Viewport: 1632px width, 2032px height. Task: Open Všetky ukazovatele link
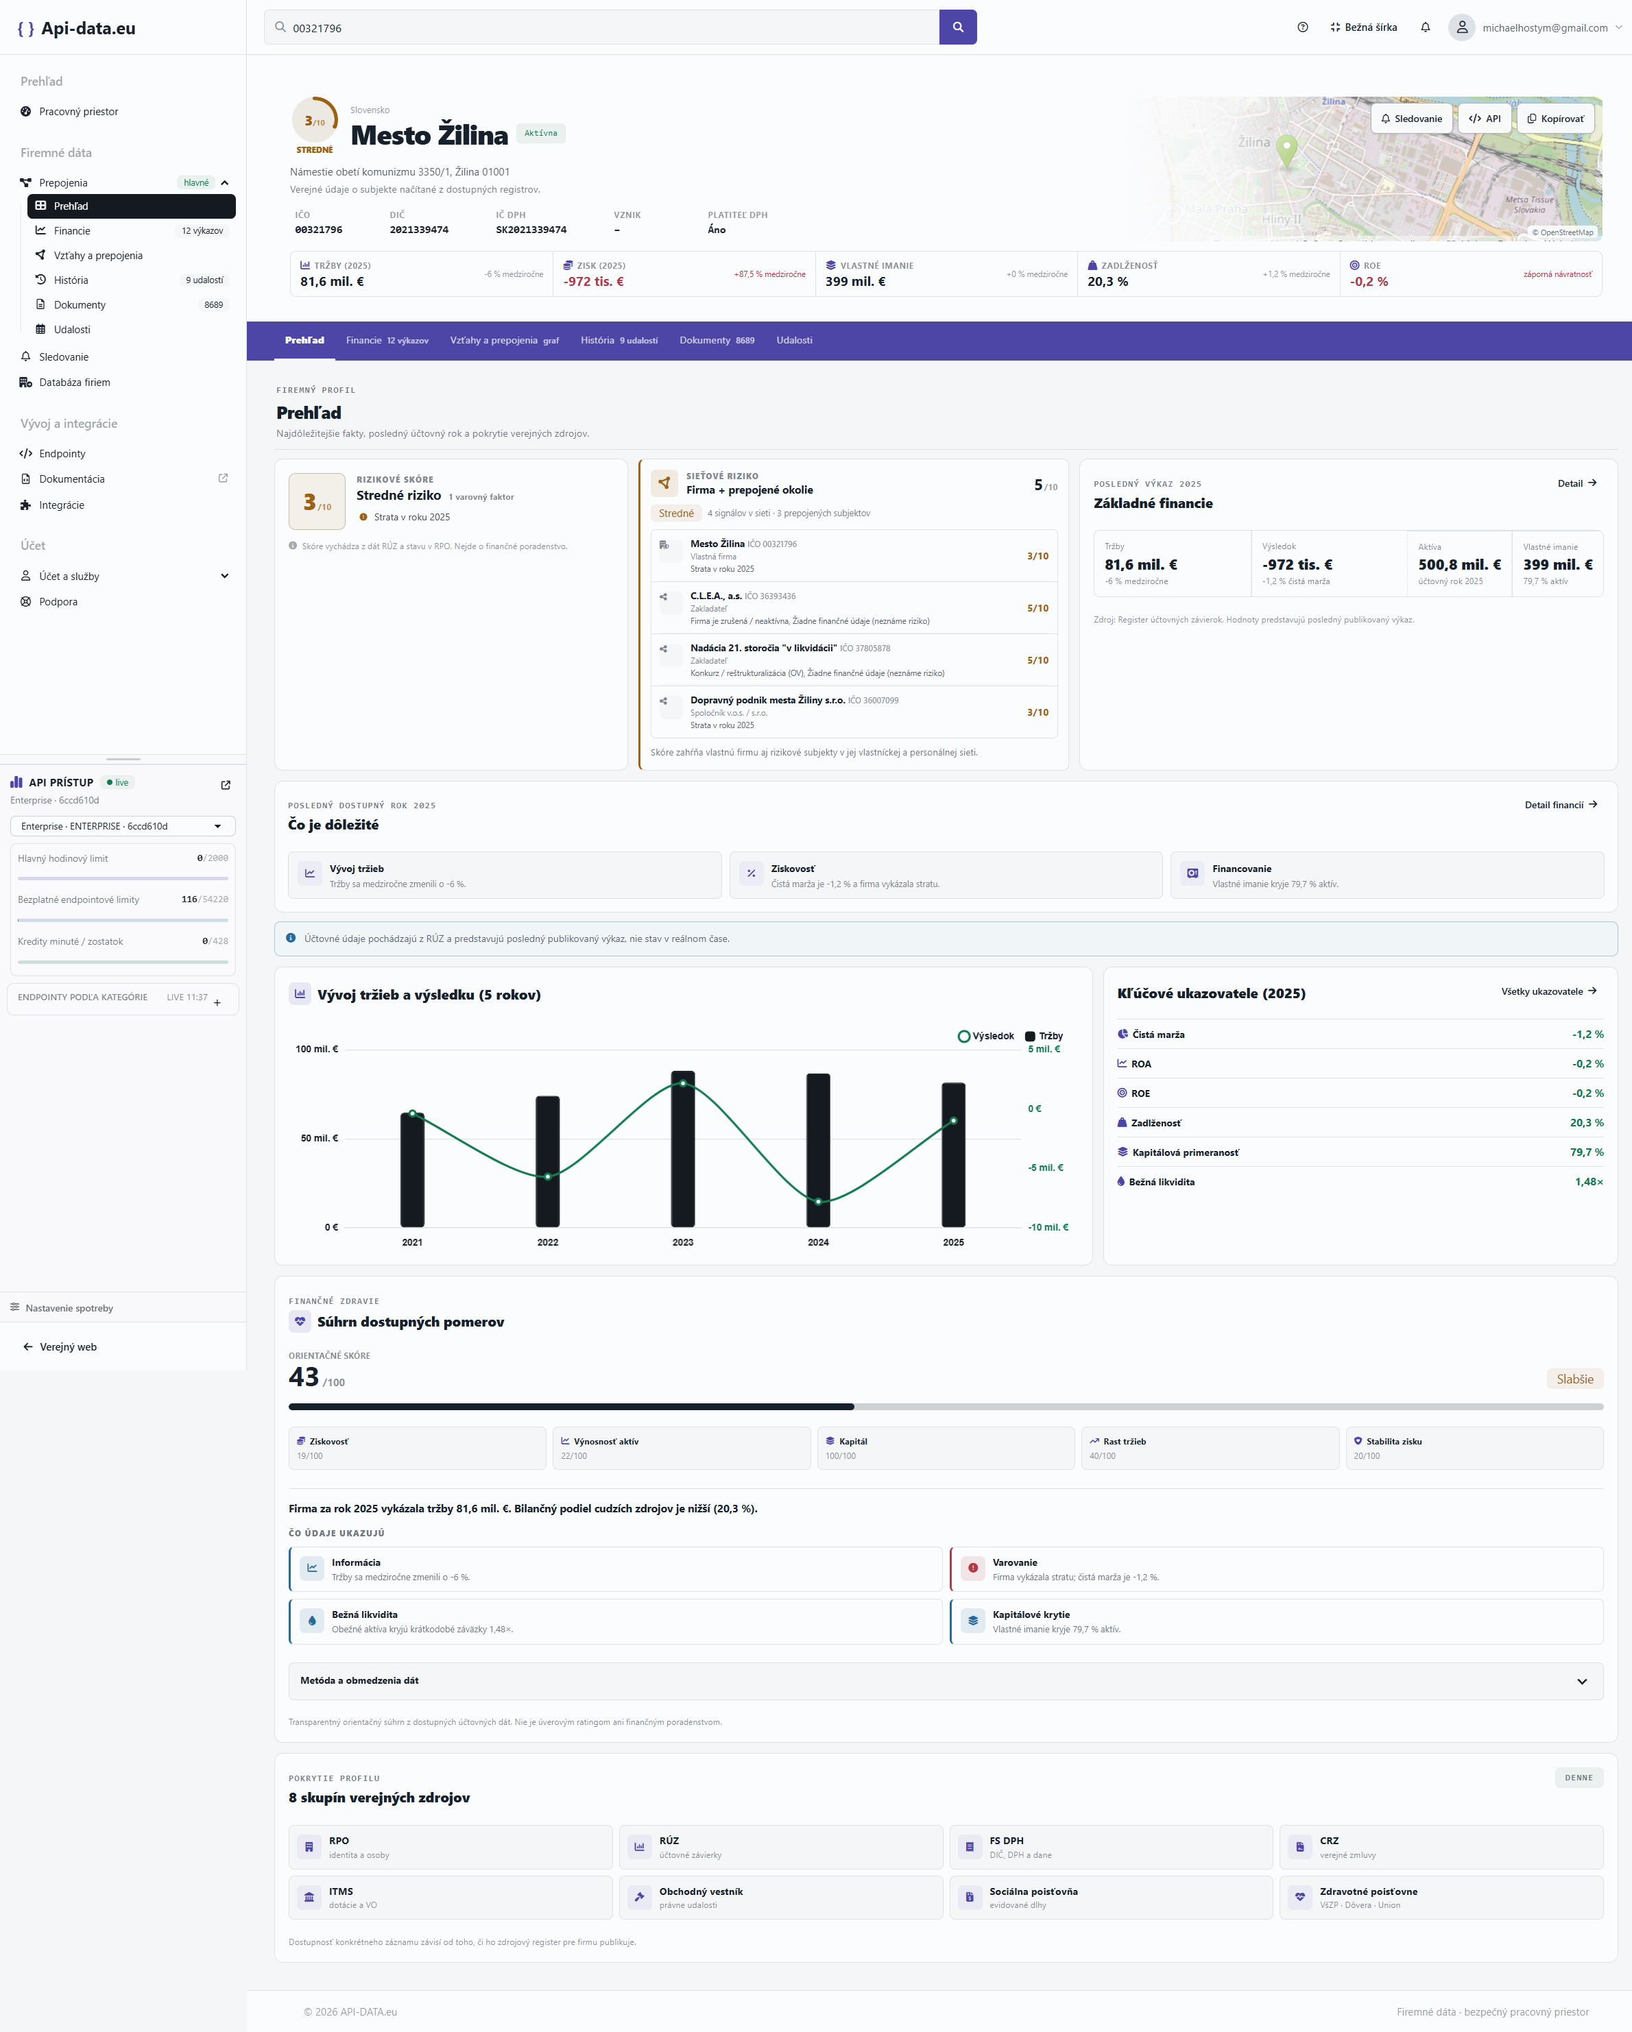click(x=1549, y=991)
